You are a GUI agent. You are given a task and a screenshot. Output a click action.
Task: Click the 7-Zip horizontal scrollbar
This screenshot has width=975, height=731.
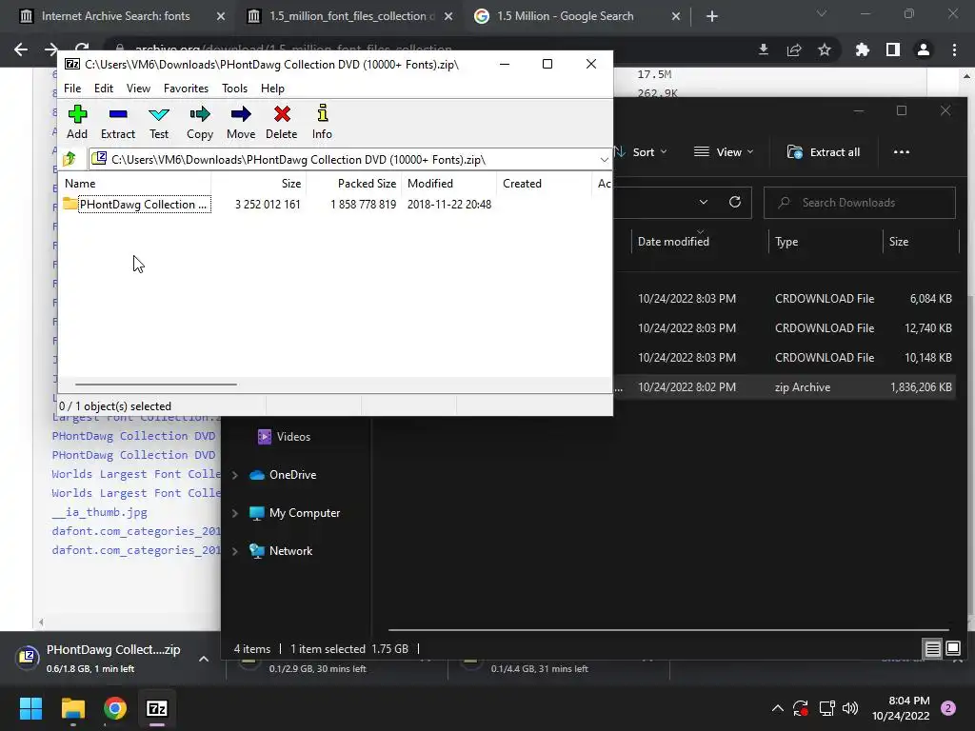(x=155, y=385)
